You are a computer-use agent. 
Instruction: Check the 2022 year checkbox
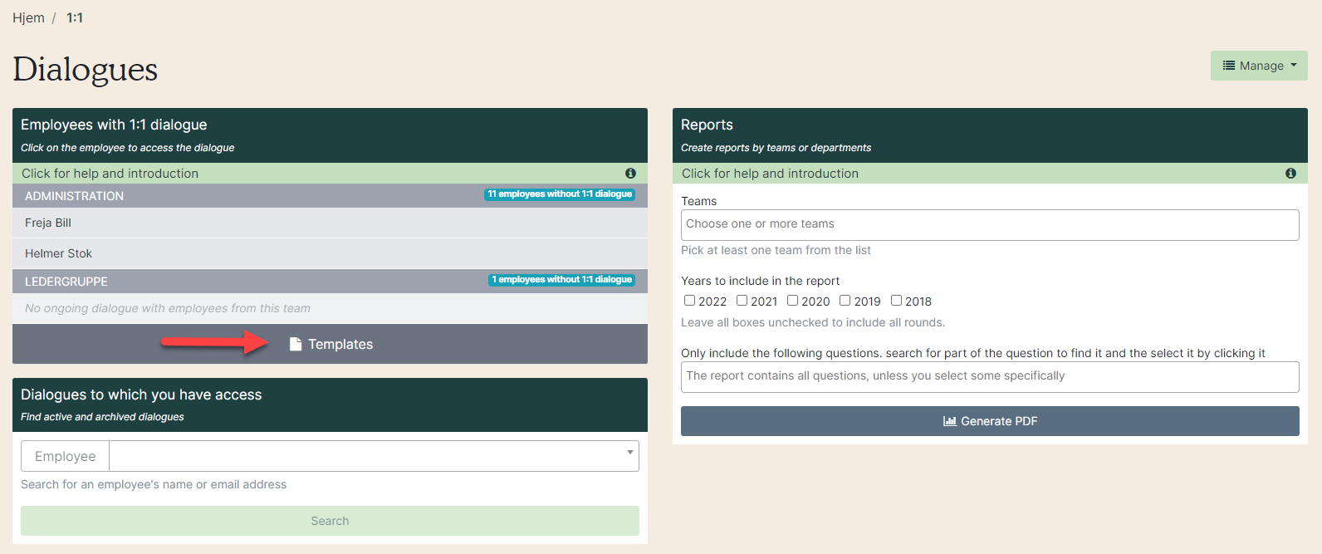[x=689, y=301]
